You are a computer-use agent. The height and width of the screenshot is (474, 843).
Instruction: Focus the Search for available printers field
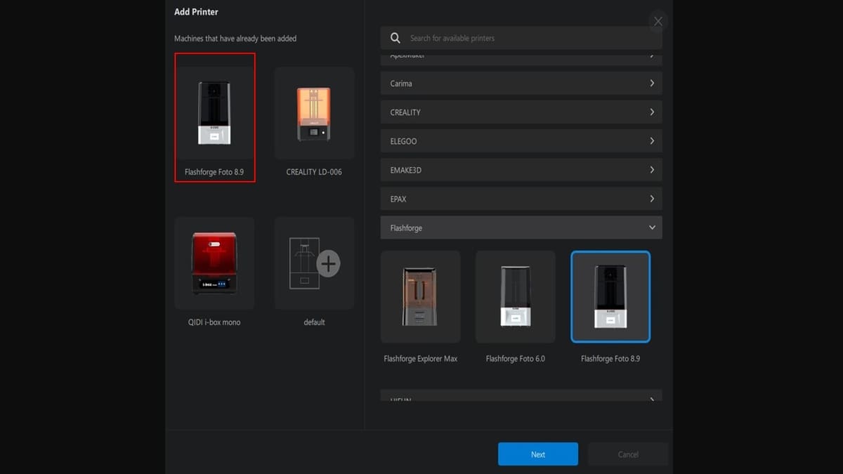(521, 38)
